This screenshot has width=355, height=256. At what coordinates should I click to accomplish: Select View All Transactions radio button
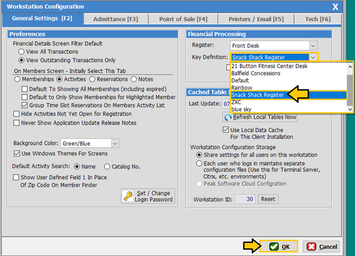(21, 52)
